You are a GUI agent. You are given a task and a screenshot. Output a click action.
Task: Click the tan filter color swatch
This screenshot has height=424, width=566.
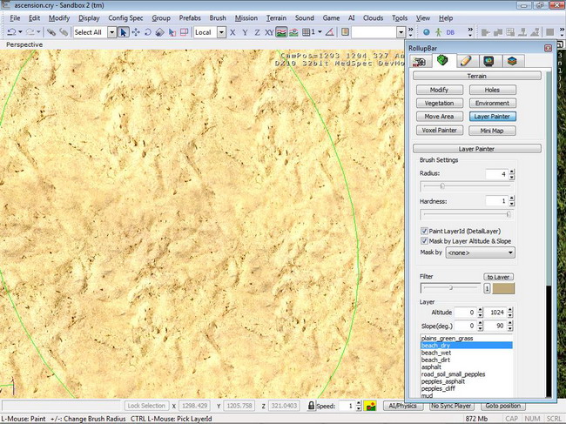click(503, 288)
